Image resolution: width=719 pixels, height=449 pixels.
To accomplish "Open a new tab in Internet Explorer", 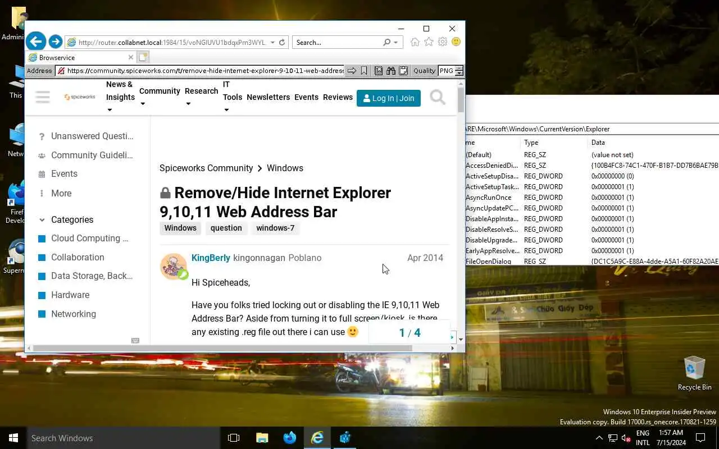I will 143,57.
